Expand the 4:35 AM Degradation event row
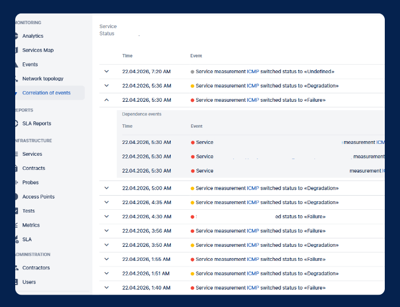This screenshot has width=400, height=307. point(106,202)
